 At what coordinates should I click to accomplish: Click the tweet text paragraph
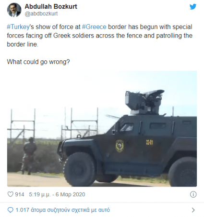(x=99, y=36)
